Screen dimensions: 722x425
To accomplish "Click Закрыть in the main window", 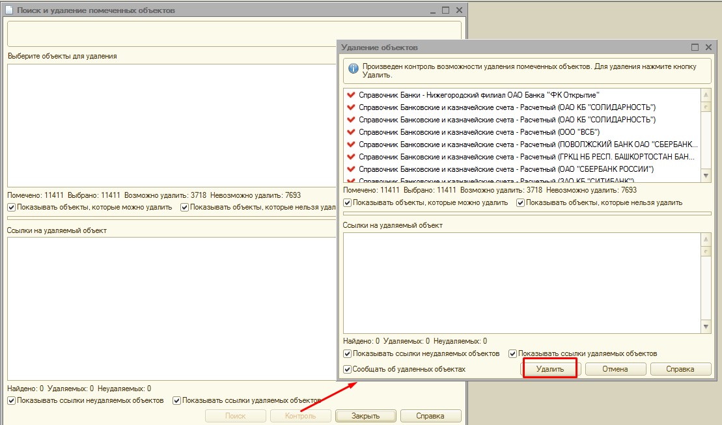I will (365, 416).
